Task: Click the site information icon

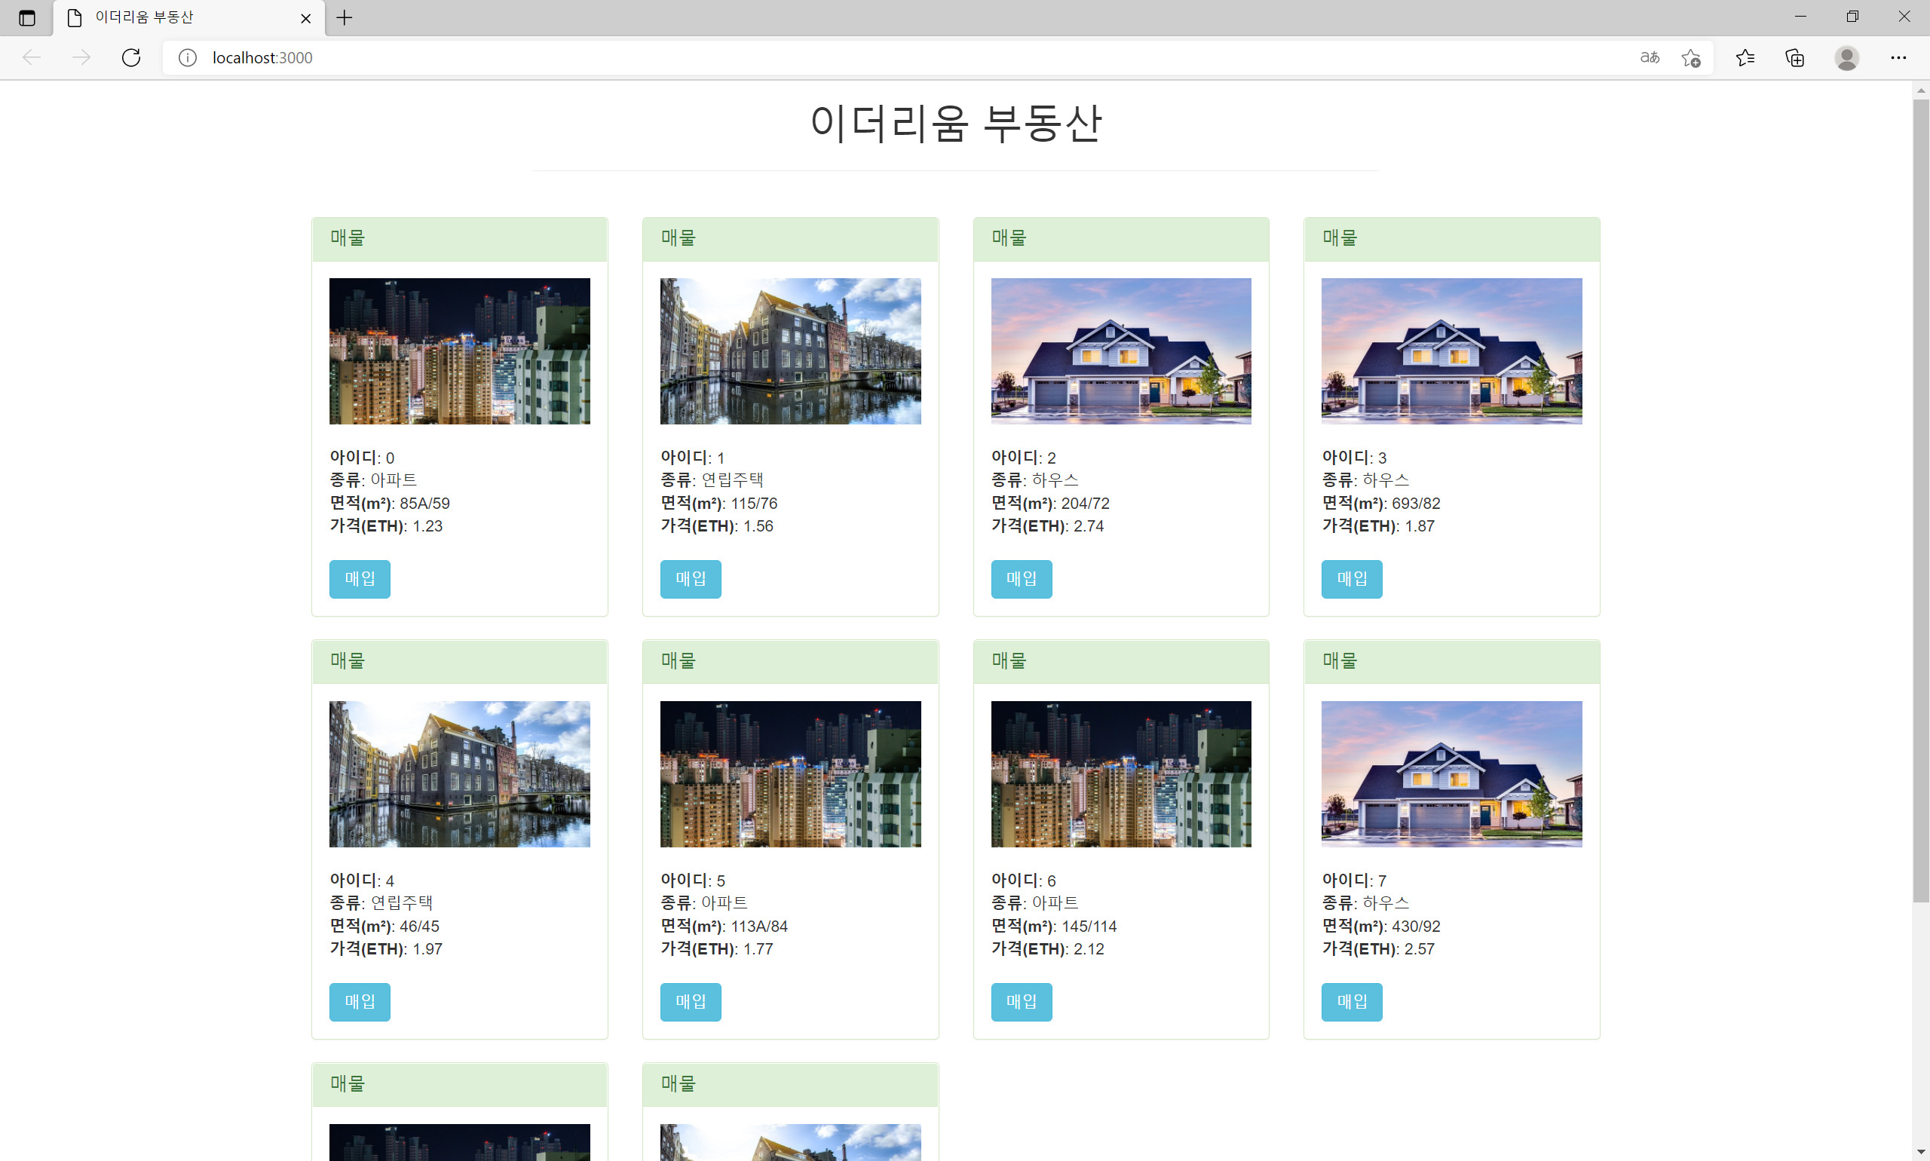Action: coord(188,58)
